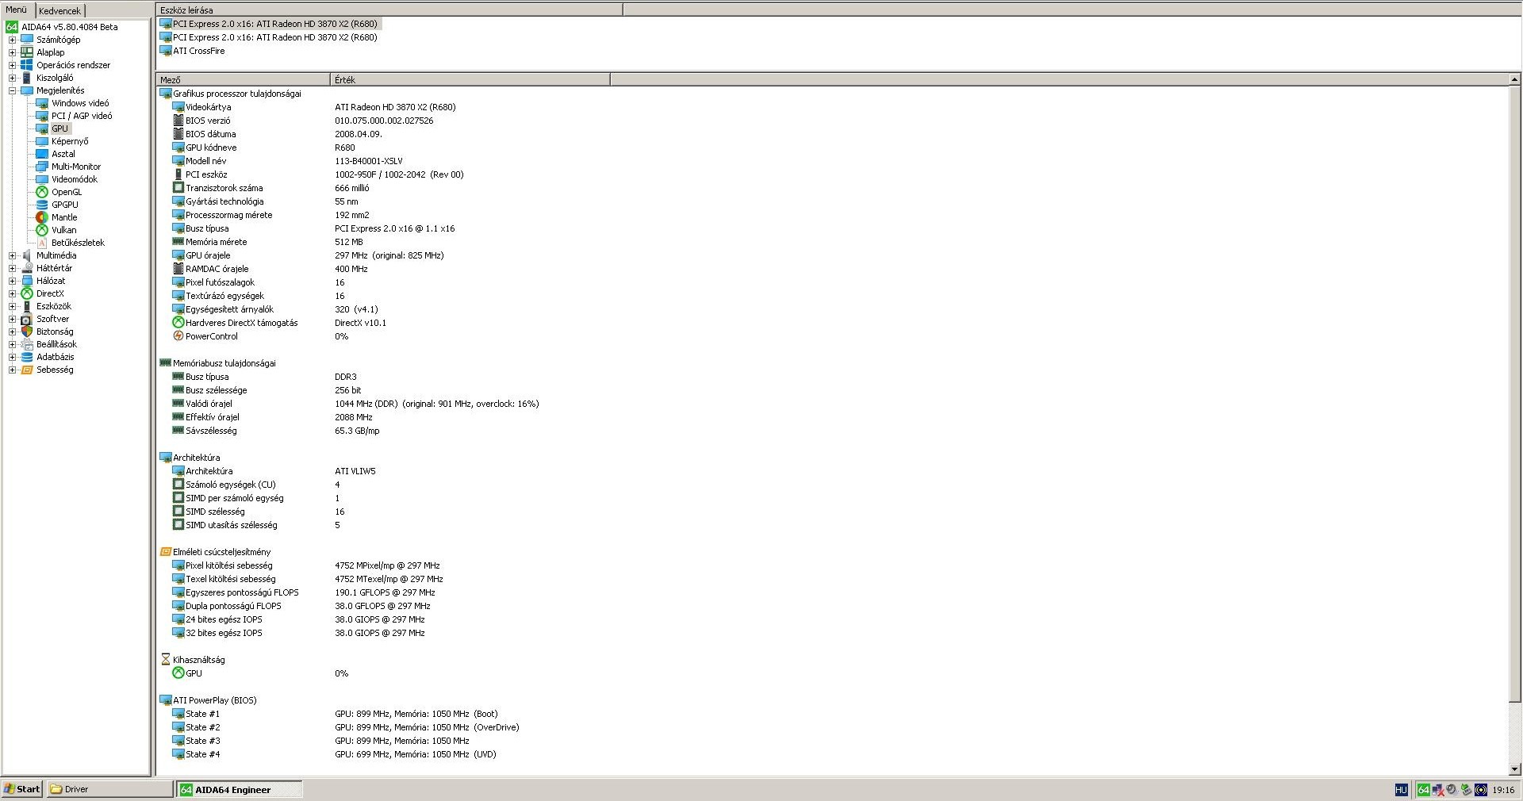Switch to the Menü tab

click(x=17, y=10)
